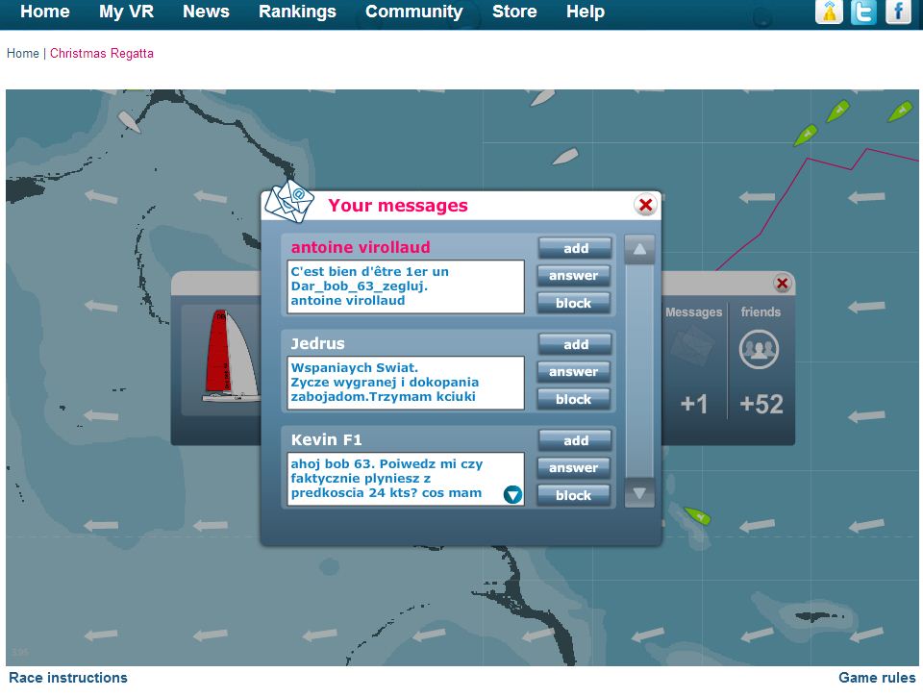
Task: Click message text 'Wspaniaych Swiat.'
Action: coord(355,367)
